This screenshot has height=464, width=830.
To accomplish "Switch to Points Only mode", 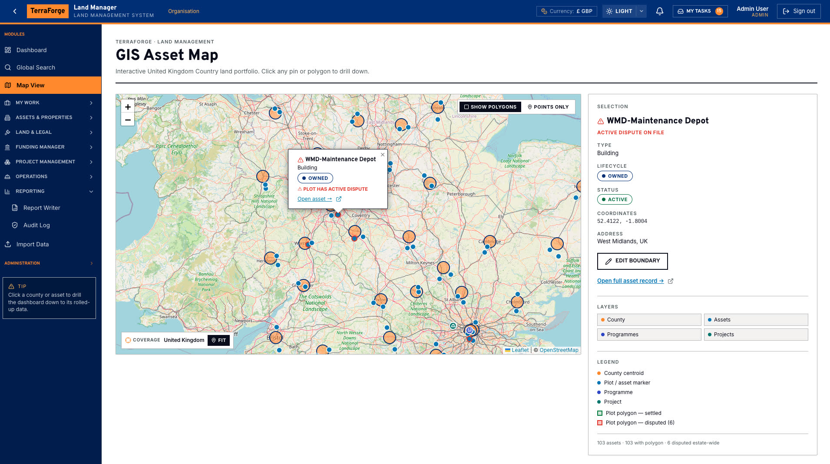I will coord(548,107).
